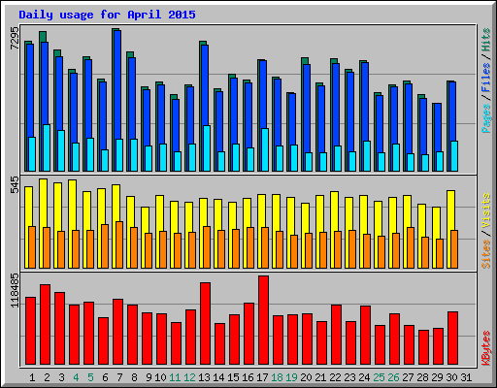Viewport: 497px width, 388px height.
Task: Click day 8 on the x-axis
Action: pyautogui.click(x=134, y=377)
